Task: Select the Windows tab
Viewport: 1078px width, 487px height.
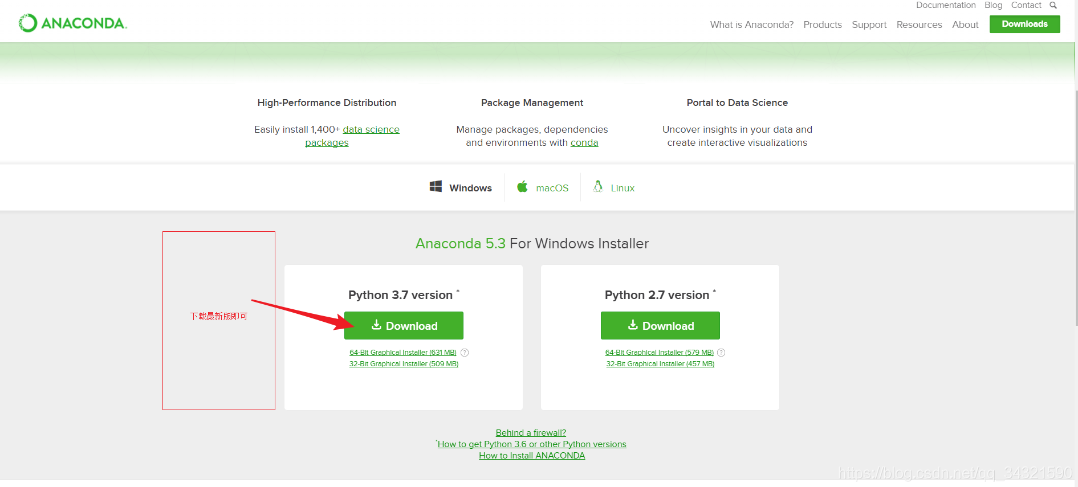Action: click(461, 187)
